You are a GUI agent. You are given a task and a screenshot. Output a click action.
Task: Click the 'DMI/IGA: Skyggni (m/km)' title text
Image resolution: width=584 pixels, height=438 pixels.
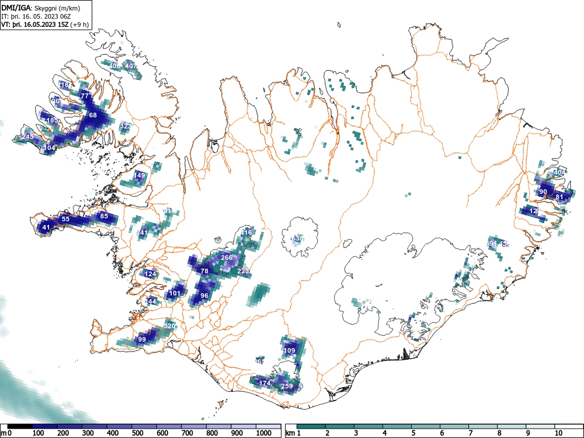point(41,8)
